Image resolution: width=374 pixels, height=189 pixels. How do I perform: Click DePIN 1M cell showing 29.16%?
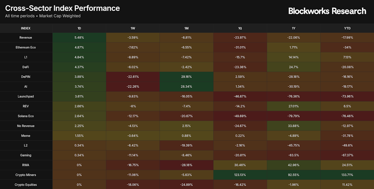[186, 77]
